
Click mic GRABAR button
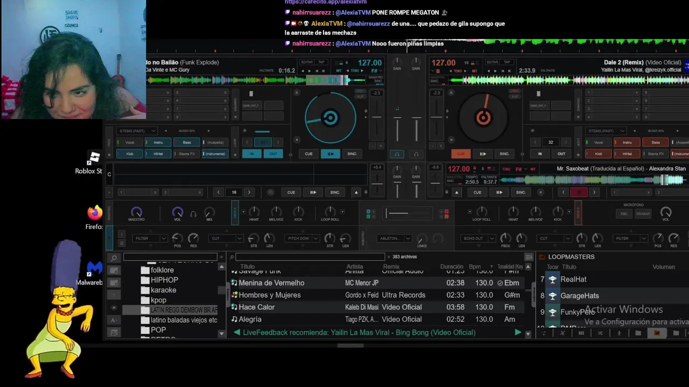click(643, 213)
